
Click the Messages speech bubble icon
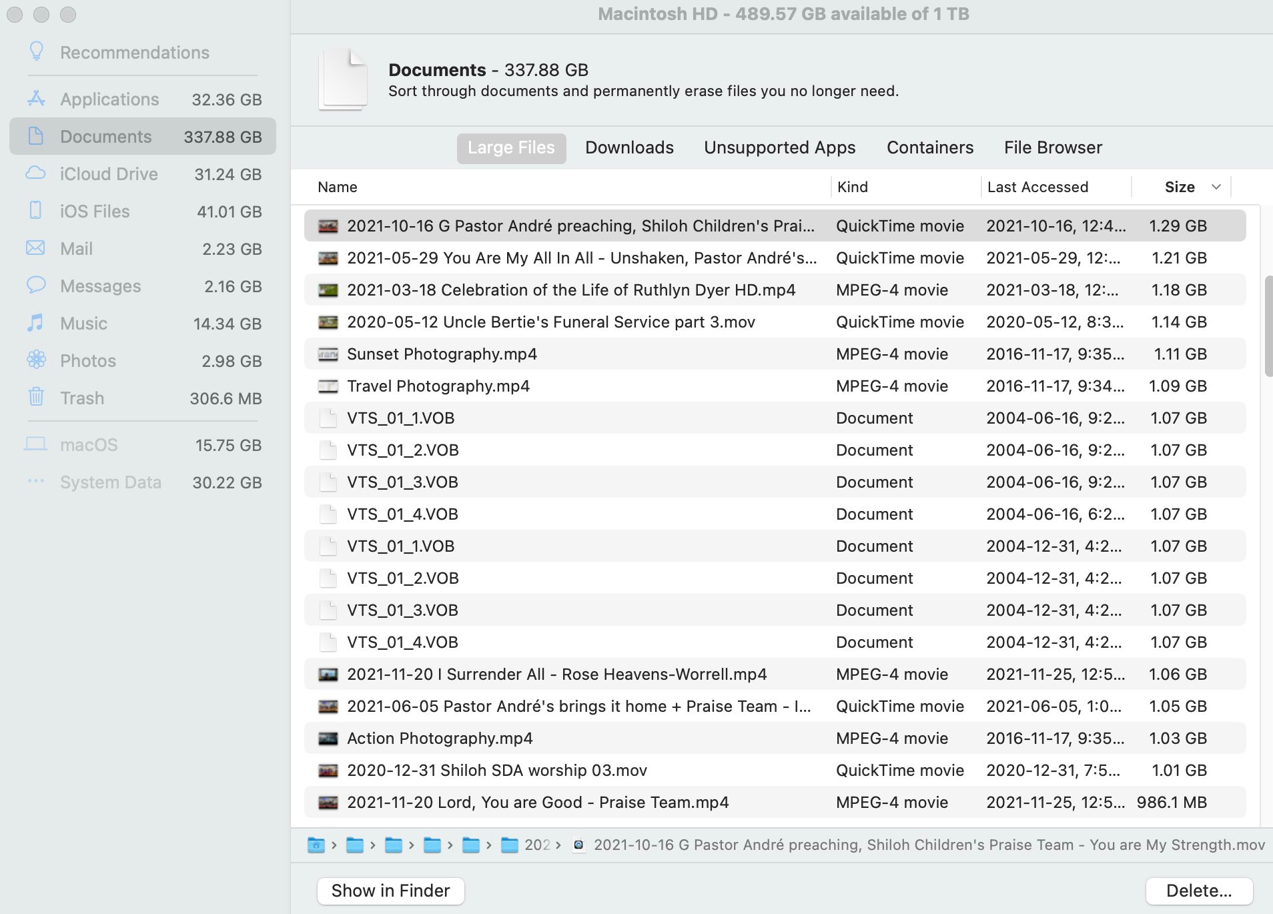(x=36, y=286)
